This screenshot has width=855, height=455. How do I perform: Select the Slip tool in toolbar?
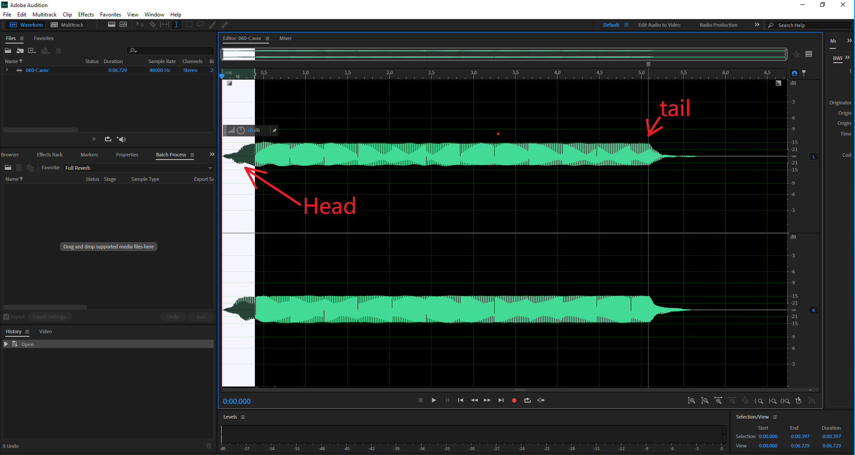[x=165, y=25]
